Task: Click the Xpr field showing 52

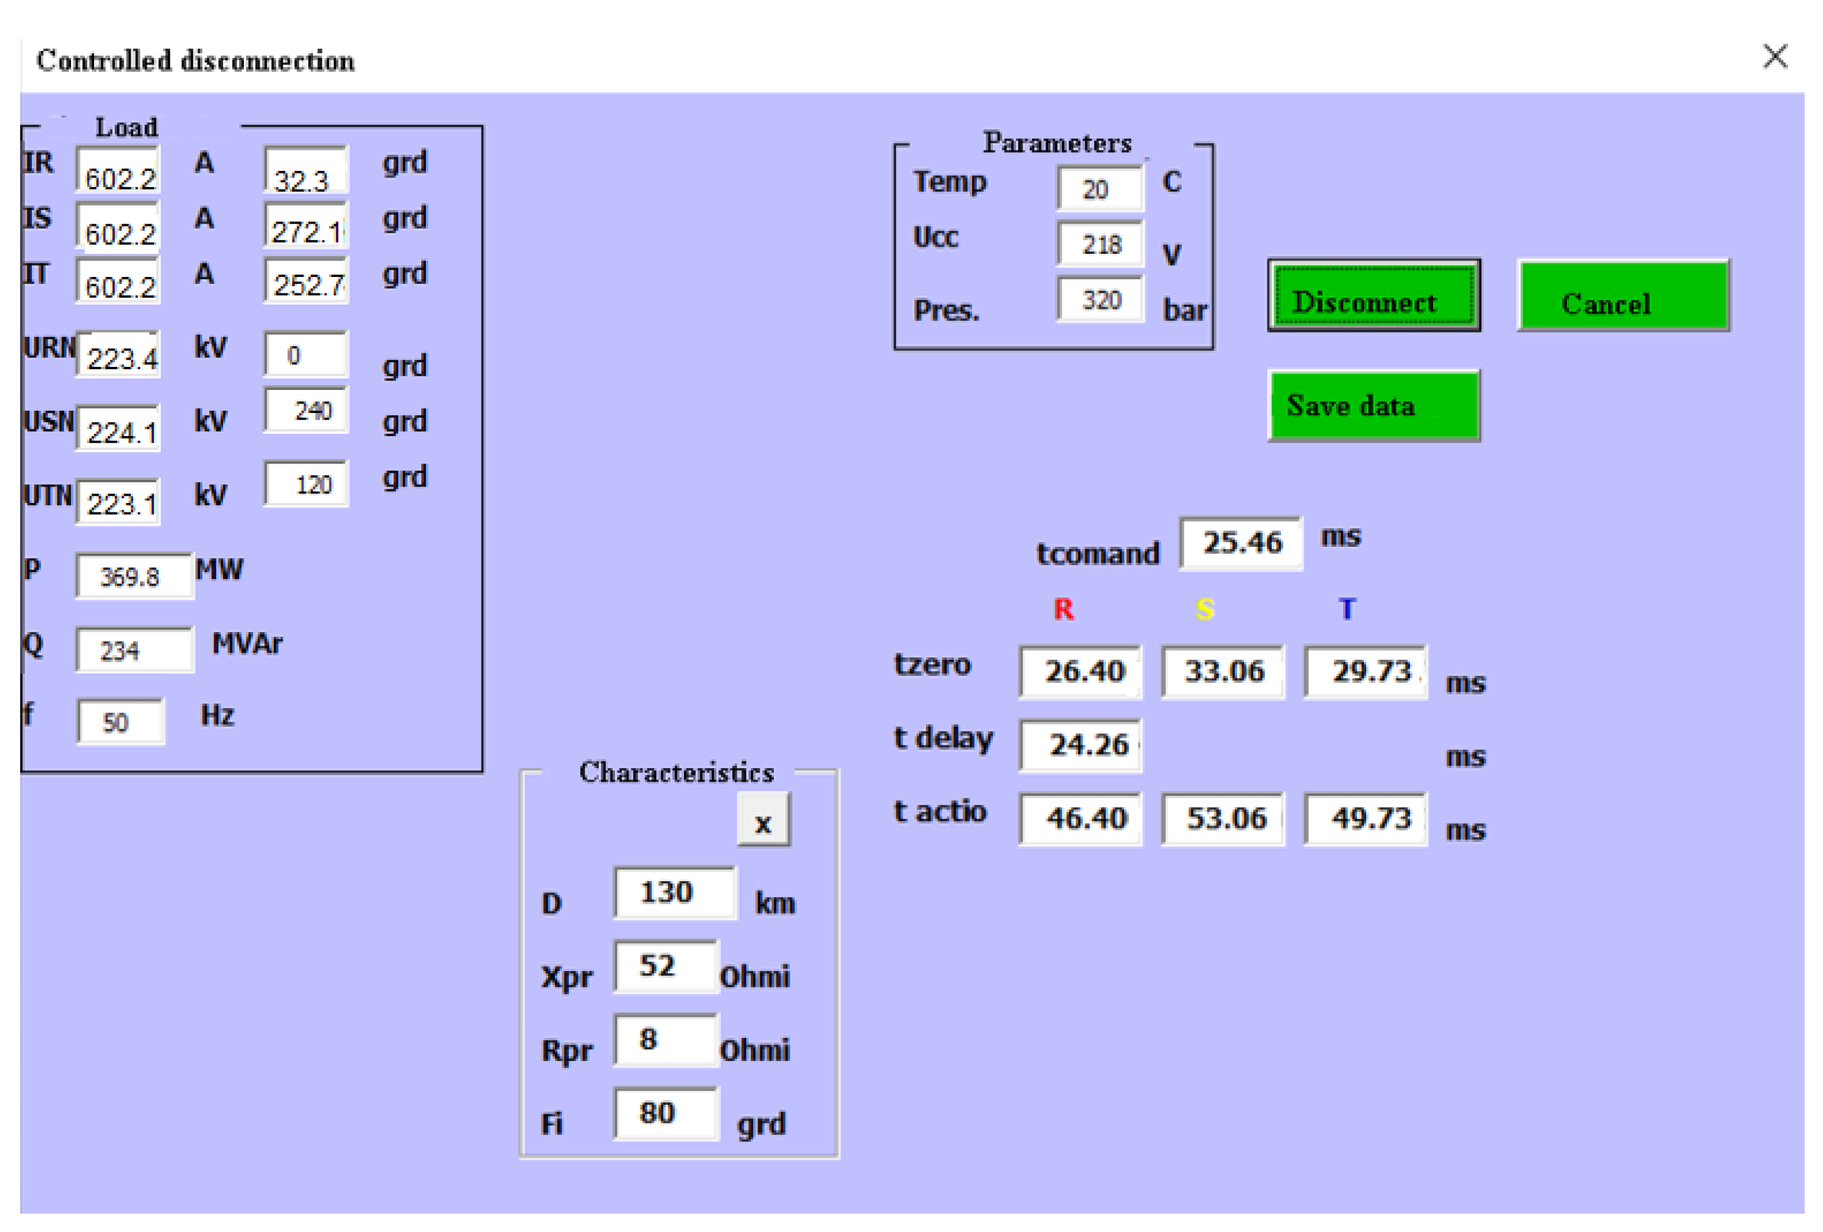Action: point(665,967)
